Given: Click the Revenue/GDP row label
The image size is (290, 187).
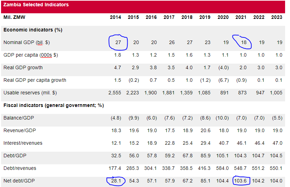Looking at the screenshot, I should point(20,130).
